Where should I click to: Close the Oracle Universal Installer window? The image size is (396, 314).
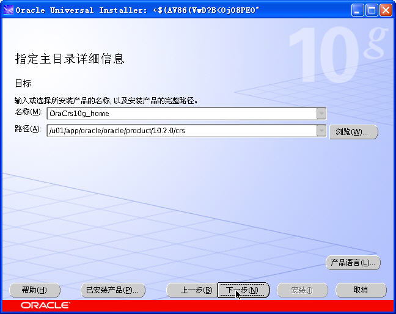click(386, 10)
